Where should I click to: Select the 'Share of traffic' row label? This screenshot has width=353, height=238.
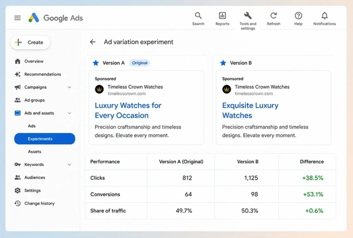tap(108, 211)
